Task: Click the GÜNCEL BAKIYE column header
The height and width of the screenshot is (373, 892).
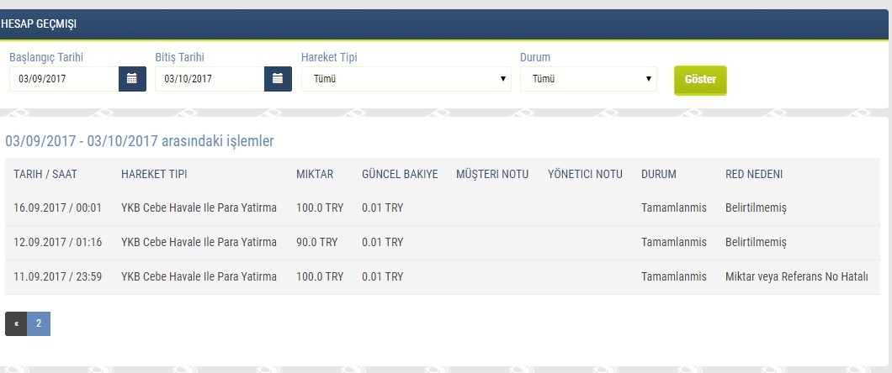Action: coord(400,174)
